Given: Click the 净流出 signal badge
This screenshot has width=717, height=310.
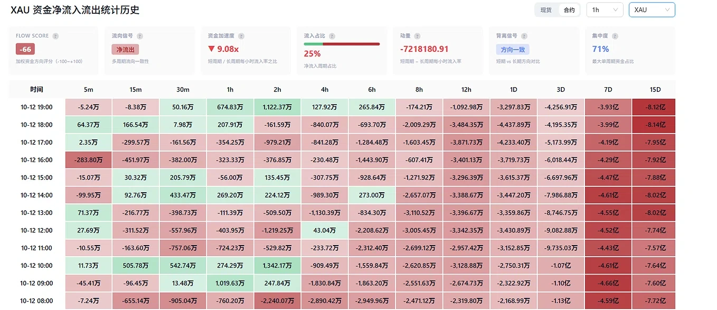Looking at the screenshot, I should tap(125, 49).
